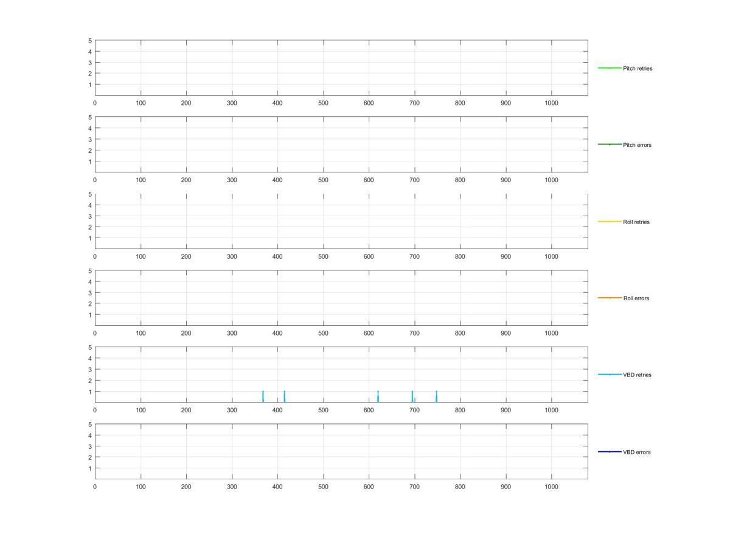The height and width of the screenshot is (539, 730).
Task: Click the 100 x-axis label under Pitch errors plot
Action: [x=141, y=180]
